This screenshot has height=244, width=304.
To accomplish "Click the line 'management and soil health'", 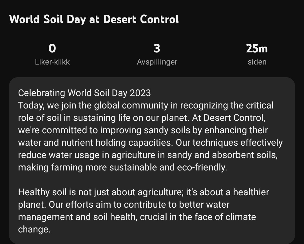I will pyautogui.click(x=137, y=217).
